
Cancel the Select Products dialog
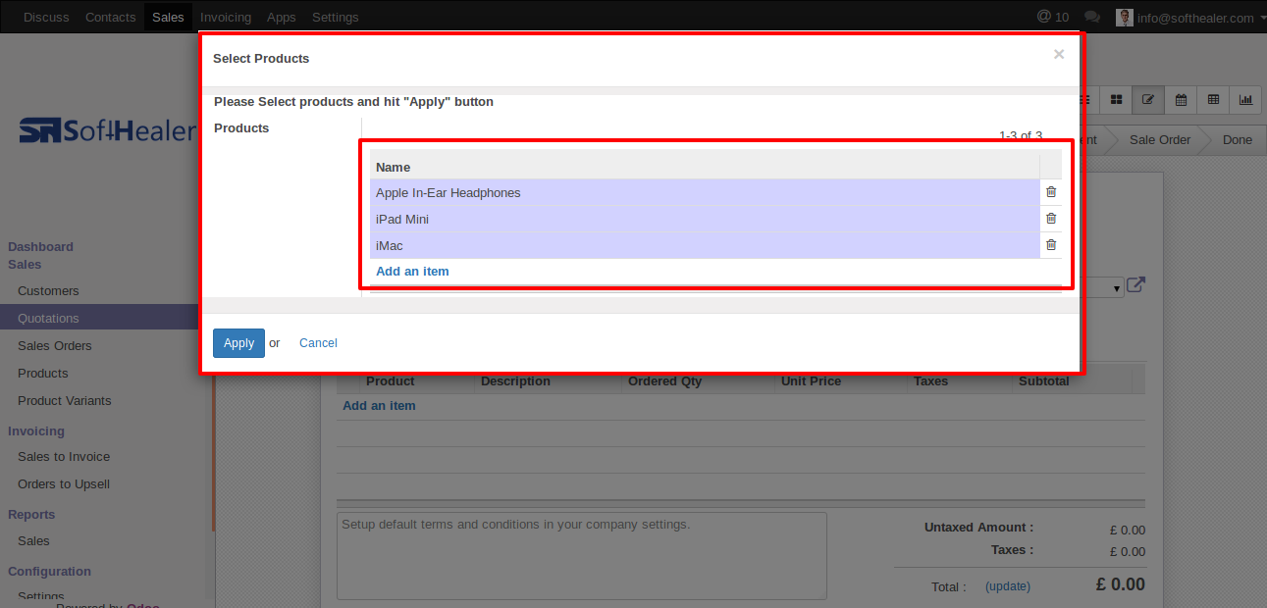point(318,343)
